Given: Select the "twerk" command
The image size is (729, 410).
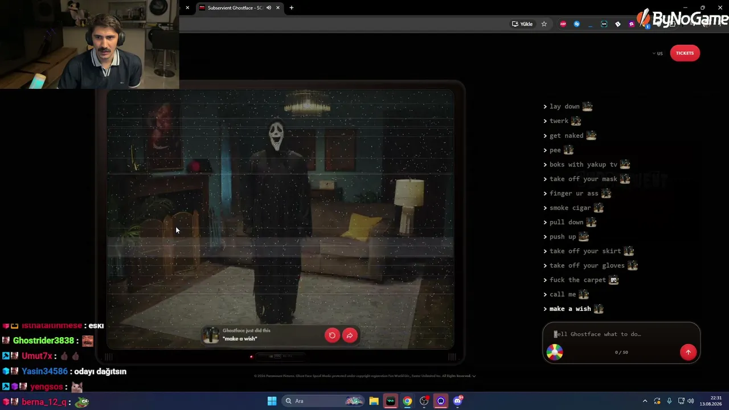Looking at the screenshot, I should (559, 121).
